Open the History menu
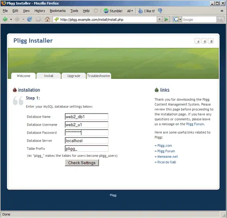 pyautogui.click(x=40, y=11)
